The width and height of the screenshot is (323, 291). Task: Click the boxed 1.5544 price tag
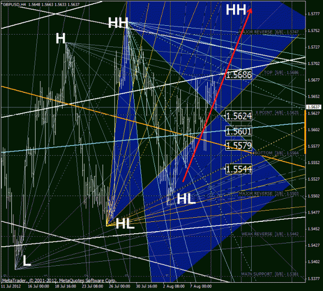coord(239,169)
